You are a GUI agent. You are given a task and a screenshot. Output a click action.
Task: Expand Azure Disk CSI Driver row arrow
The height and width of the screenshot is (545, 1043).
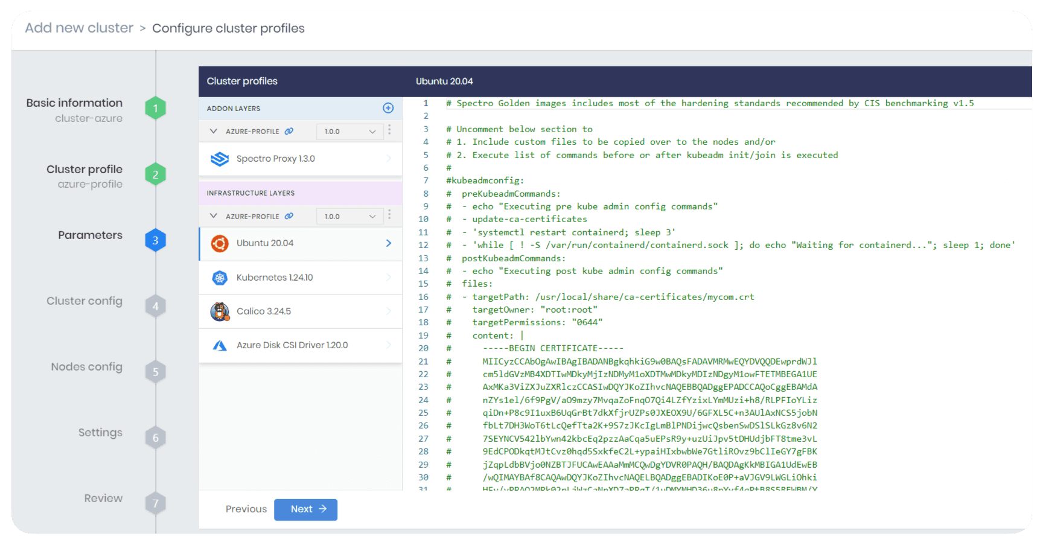pyautogui.click(x=389, y=345)
